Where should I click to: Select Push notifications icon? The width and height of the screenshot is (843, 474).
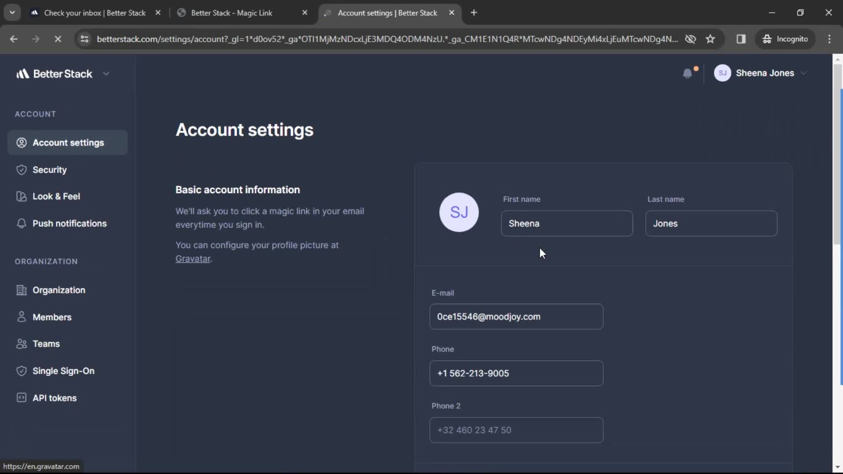(21, 223)
